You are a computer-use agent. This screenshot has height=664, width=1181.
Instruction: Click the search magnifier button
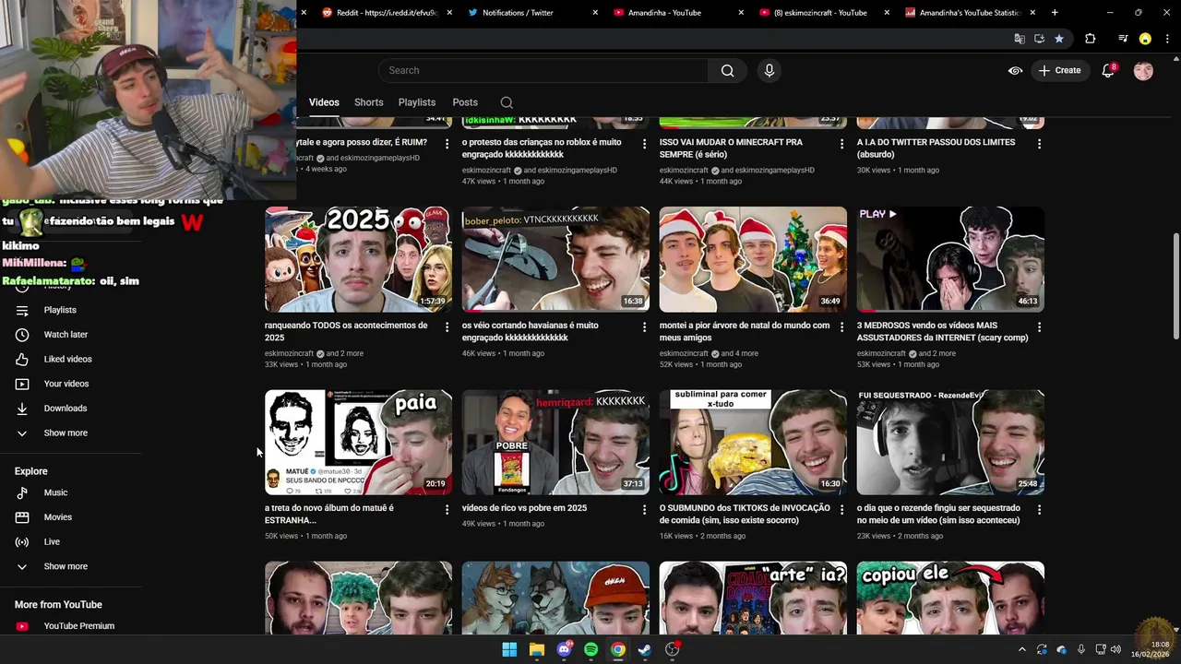(x=727, y=70)
